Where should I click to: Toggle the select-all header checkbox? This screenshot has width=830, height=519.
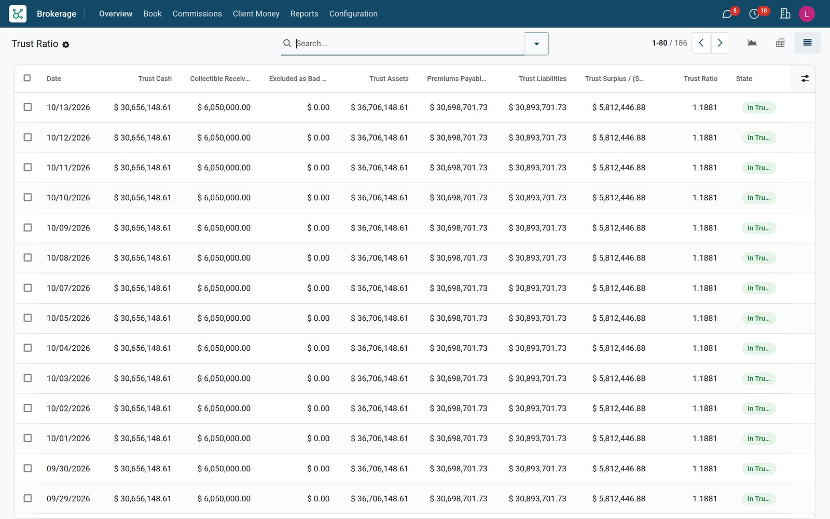click(27, 78)
